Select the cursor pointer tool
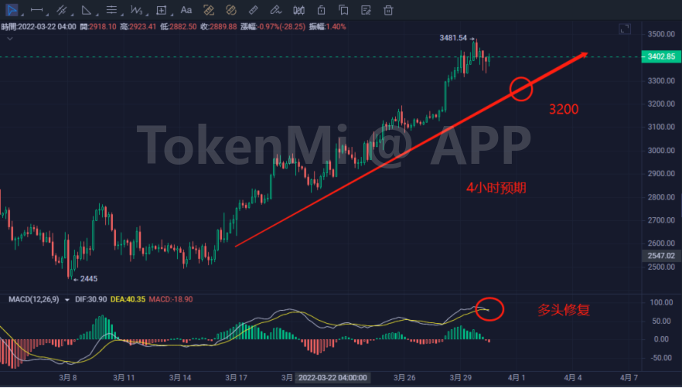682x388 pixels. coord(12,9)
